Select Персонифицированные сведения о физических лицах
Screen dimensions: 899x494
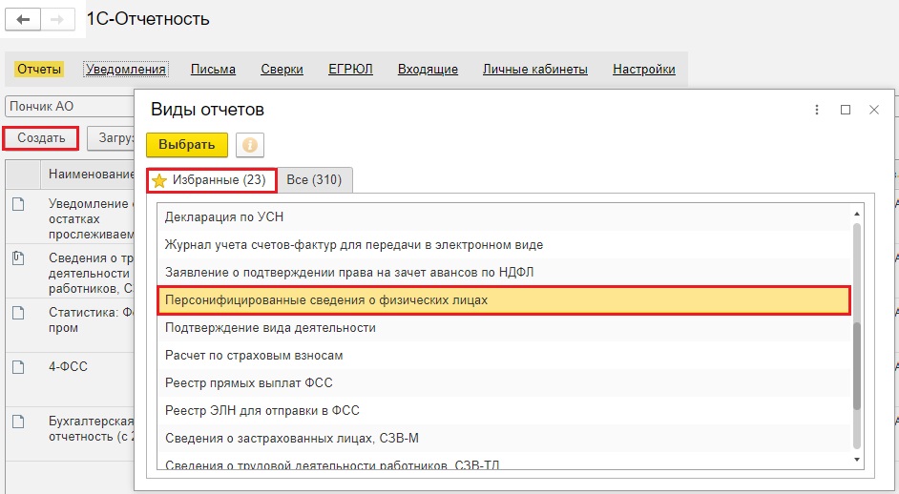click(x=504, y=300)
